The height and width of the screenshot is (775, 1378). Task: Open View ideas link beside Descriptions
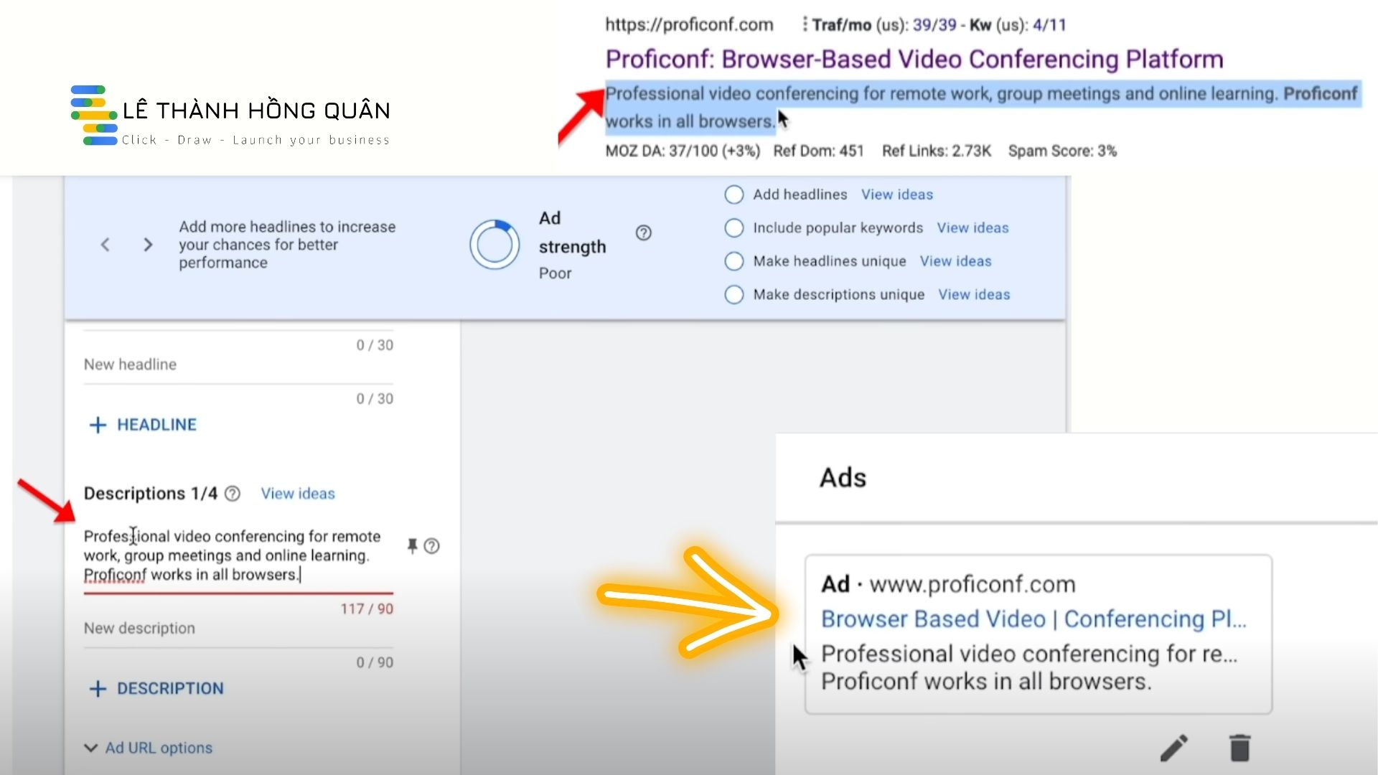(x=297, y=494)
